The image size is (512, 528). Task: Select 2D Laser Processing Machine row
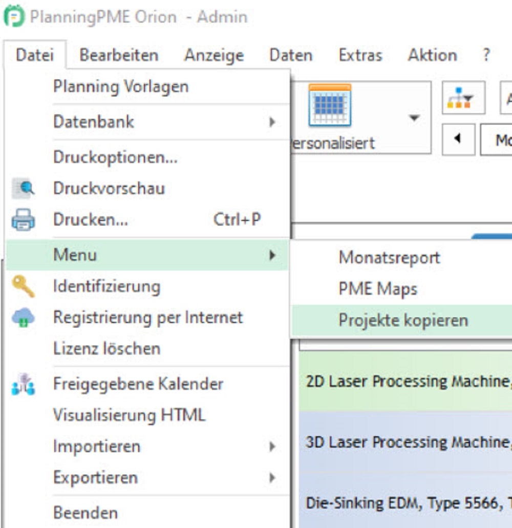tap(406, 381)
